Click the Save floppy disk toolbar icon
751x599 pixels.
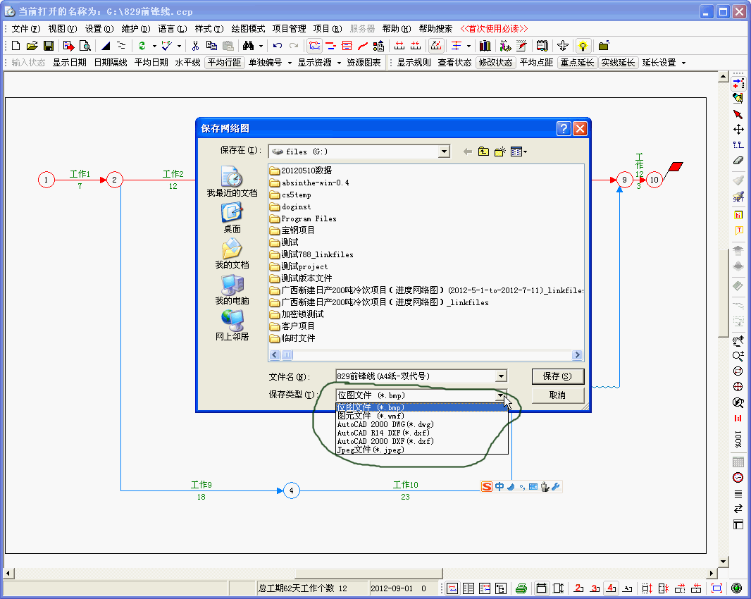[49, 46]
